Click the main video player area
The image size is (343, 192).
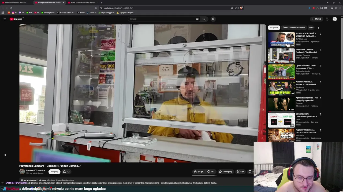[x=142, y=93]
